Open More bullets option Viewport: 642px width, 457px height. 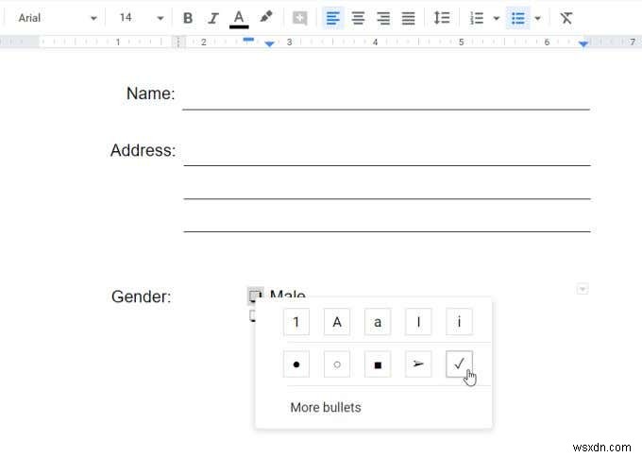(326, 408)
